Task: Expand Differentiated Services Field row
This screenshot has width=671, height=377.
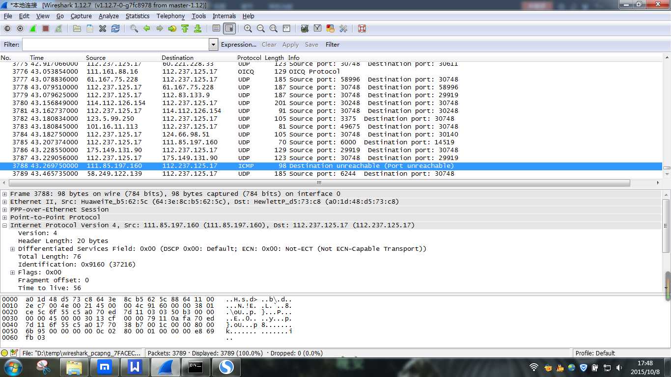Action: tap(13, 249)
